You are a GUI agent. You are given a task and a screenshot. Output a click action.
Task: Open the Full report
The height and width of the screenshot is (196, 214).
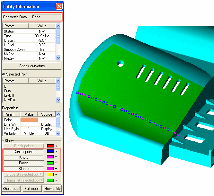32,189
